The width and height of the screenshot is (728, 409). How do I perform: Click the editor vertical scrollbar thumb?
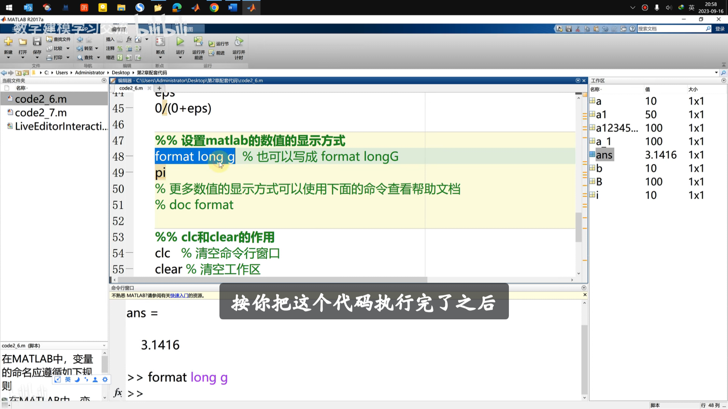(578, 227)
